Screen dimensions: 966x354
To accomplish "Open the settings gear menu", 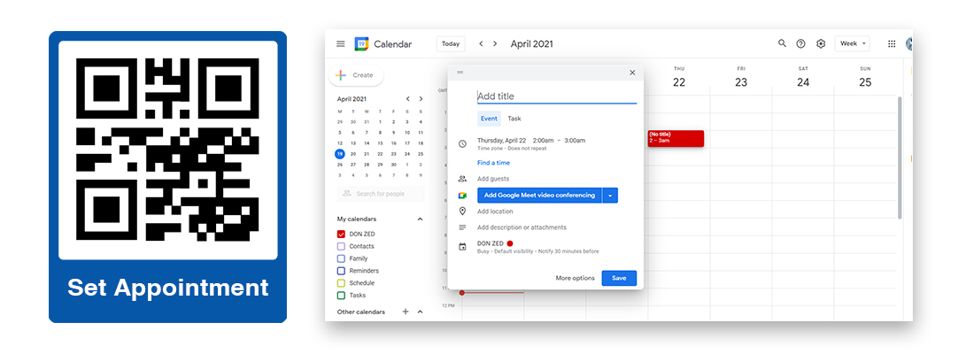I will [821, 43].
